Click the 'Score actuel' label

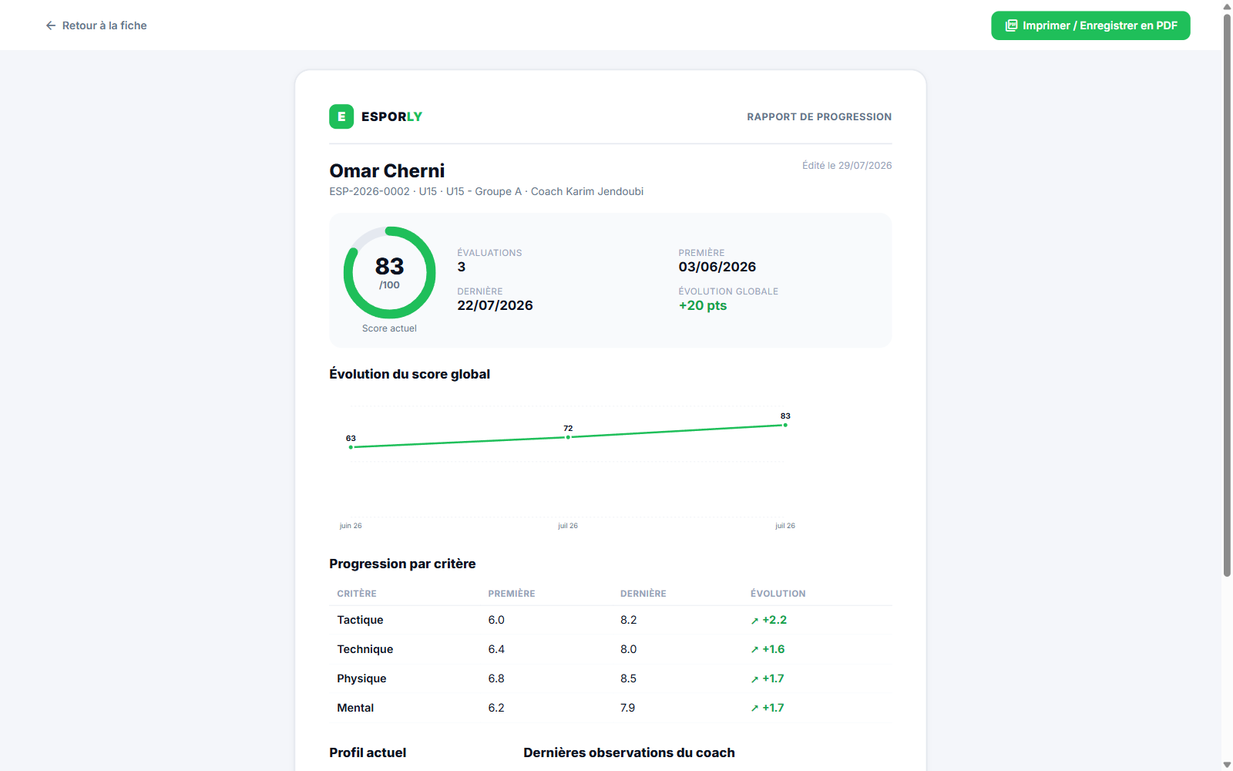(389, 328)
